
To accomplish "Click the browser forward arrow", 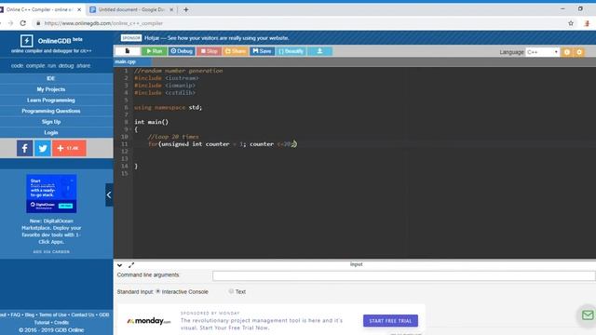I will click(10, 23).
